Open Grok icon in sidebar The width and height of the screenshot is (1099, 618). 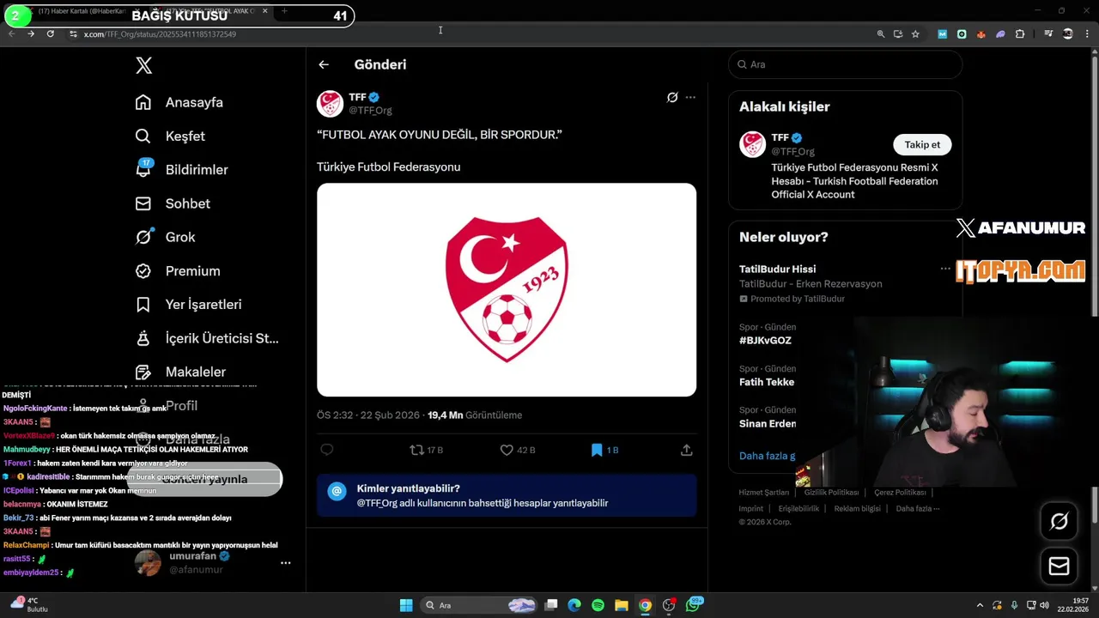point(143,237)
